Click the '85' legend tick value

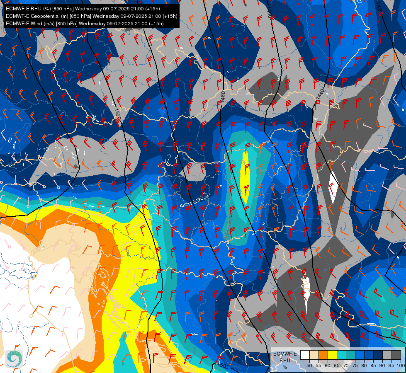pos(373,366)
